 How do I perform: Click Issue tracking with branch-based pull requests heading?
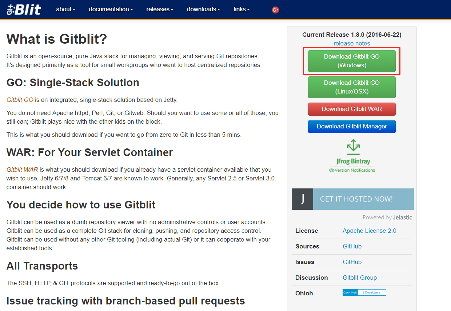[125, 301]
